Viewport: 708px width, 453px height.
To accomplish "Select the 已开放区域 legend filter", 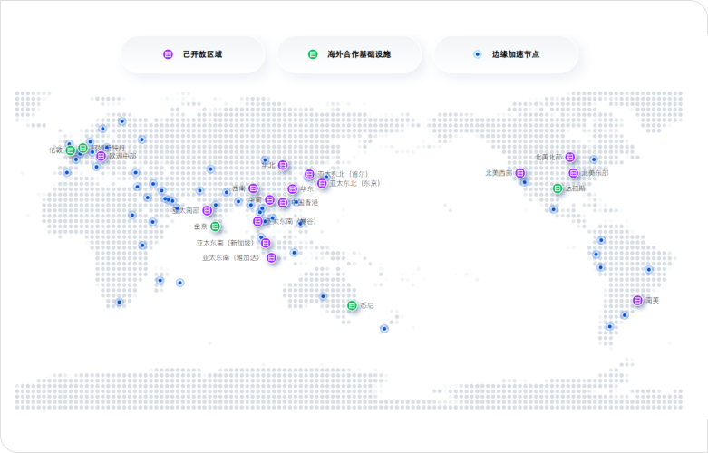I will point(193,54).
